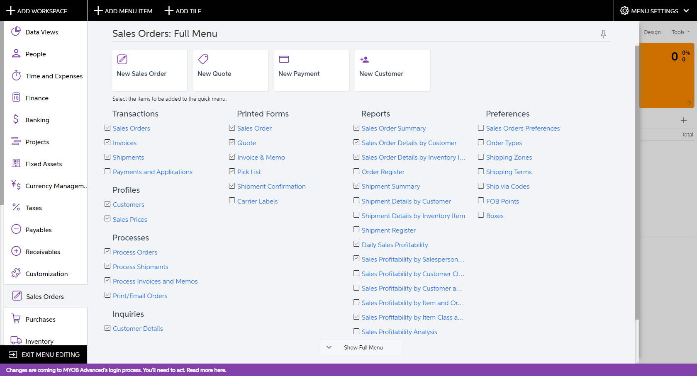This screenshot has width=697, height=376.
Task: Enable the Carrier Labels checkbox
Action: click(232, 201)
